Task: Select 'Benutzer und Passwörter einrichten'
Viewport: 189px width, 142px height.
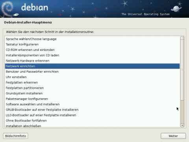Action: [x=92, y=72]
